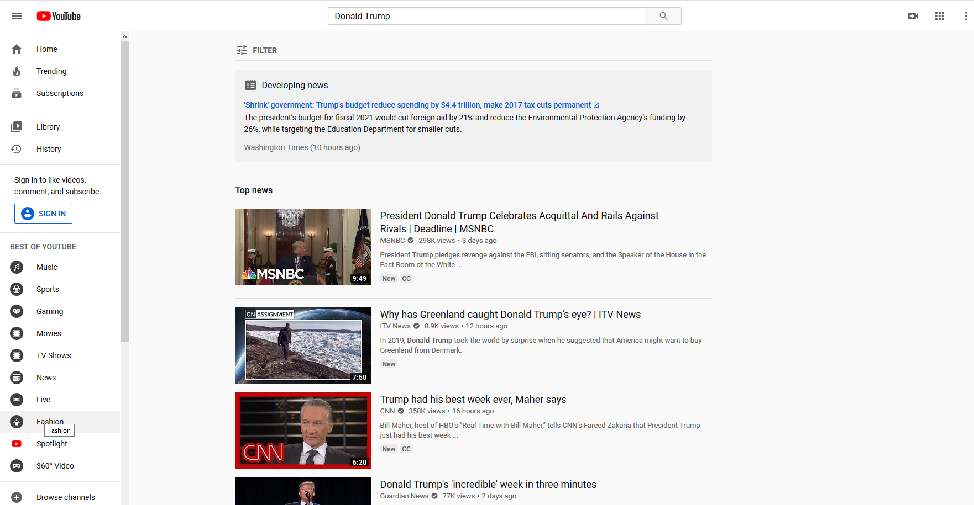Click the Fashion hanger icon
This screenshot has width=974, height=505.
pyautogui.click(x=17, y=422)
